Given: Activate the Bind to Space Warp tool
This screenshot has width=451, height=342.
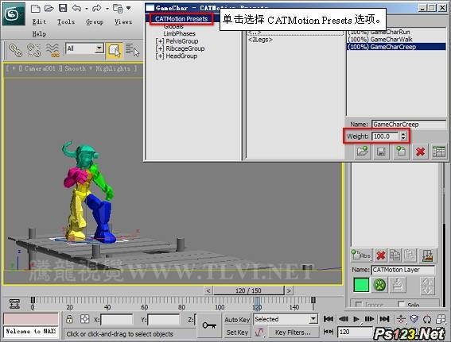Looking at the screenshot, I should (x=52, y=50).
